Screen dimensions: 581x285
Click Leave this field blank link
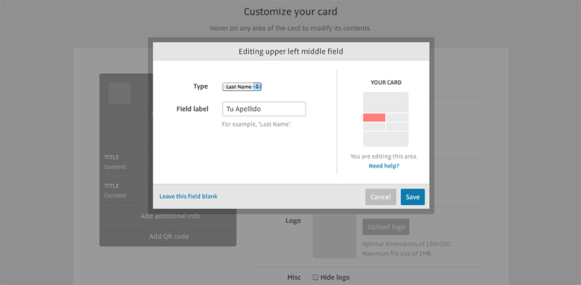coord(188,196)
